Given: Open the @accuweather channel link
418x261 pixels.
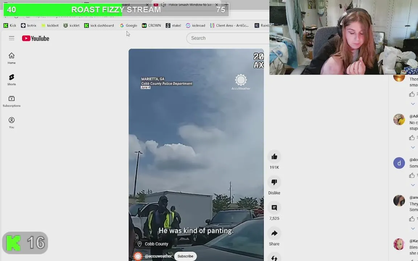Looking at the screenshot, I should (158, 256).
